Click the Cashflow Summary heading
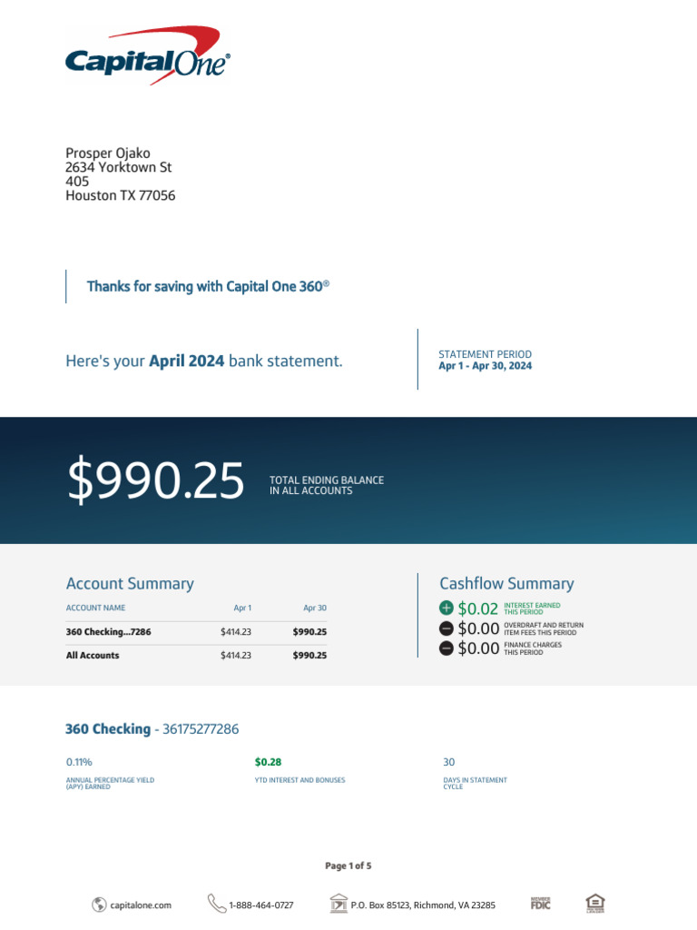The width and height of the screenshot is (697, 930). tap(506, 584)
